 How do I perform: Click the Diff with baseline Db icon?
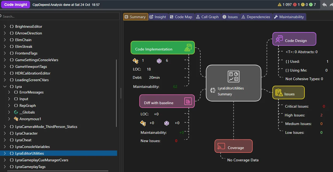pos(188,101)
